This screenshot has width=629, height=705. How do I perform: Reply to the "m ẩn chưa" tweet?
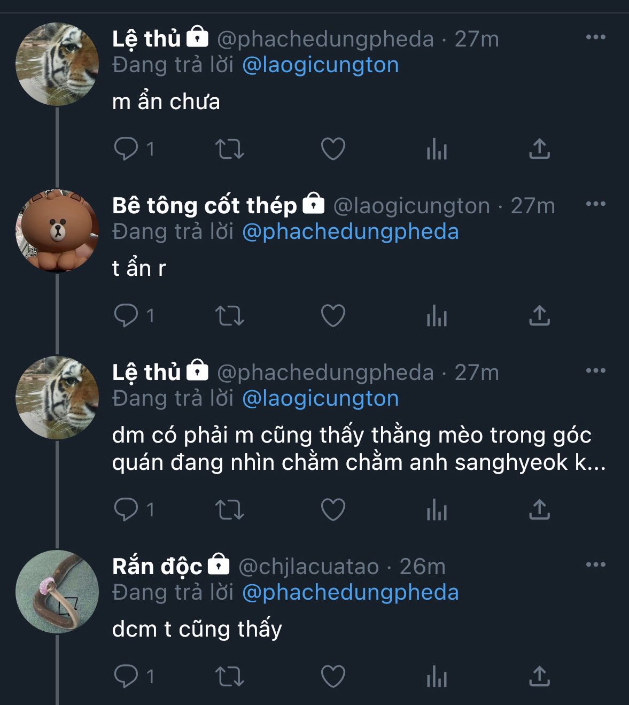pyautogui.click(x=126, y=149)
